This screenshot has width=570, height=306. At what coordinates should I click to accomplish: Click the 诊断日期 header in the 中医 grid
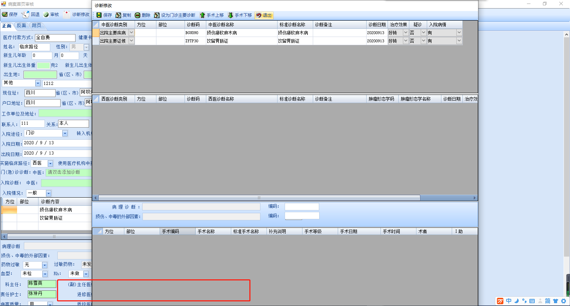click(x=377, y=25)
